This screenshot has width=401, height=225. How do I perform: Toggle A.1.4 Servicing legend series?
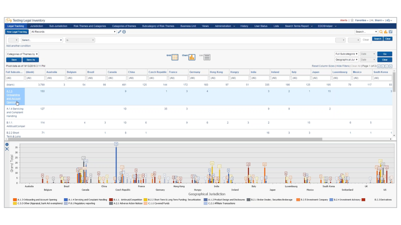[66, 200]
